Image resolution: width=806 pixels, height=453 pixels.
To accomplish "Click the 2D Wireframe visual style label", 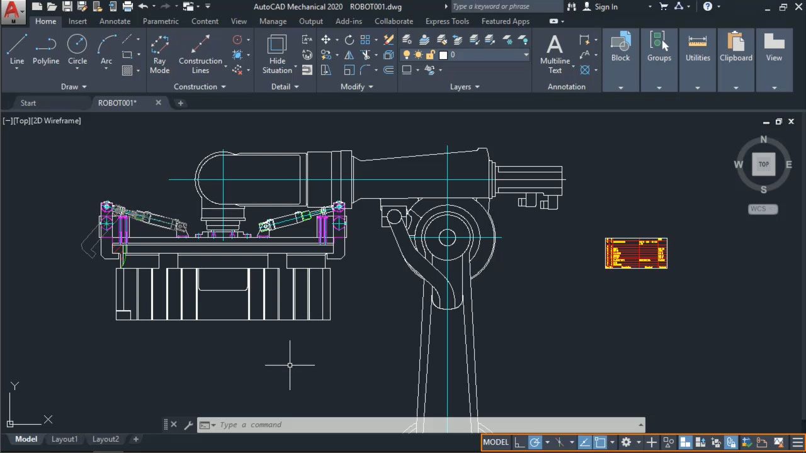I will point(56,121).
